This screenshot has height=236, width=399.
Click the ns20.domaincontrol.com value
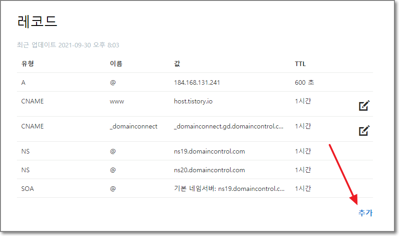point(210,170)
